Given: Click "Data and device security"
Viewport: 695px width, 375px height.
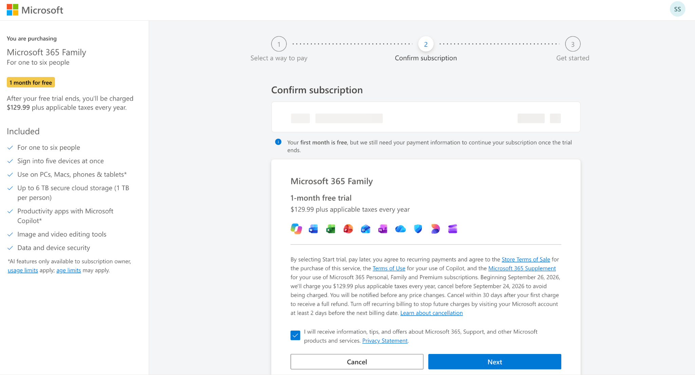Looking at the screenshot, I should (54, 248).
